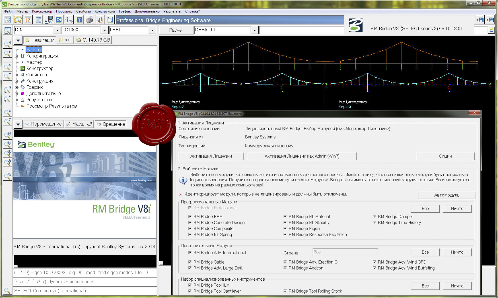This screenshot has height=298, width=498.
Task: Uncheck RM Bridge Adv. Wind CFD
Action: click(374, 262)
